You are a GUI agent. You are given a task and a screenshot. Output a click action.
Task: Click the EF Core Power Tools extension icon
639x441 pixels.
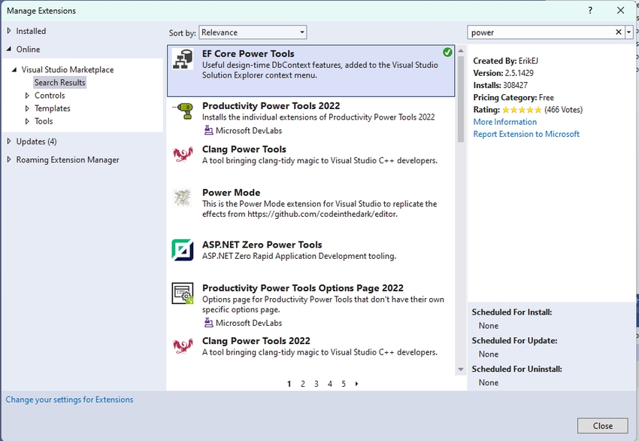pyautogui.click(x=183, y=59)
